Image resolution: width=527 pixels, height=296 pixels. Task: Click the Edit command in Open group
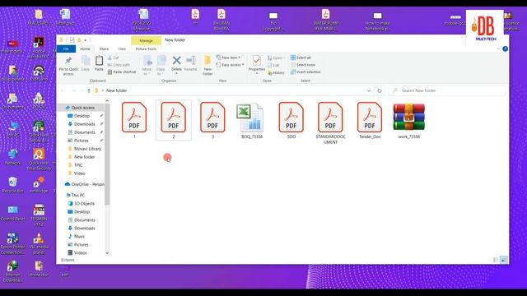(x=273, y=65)
